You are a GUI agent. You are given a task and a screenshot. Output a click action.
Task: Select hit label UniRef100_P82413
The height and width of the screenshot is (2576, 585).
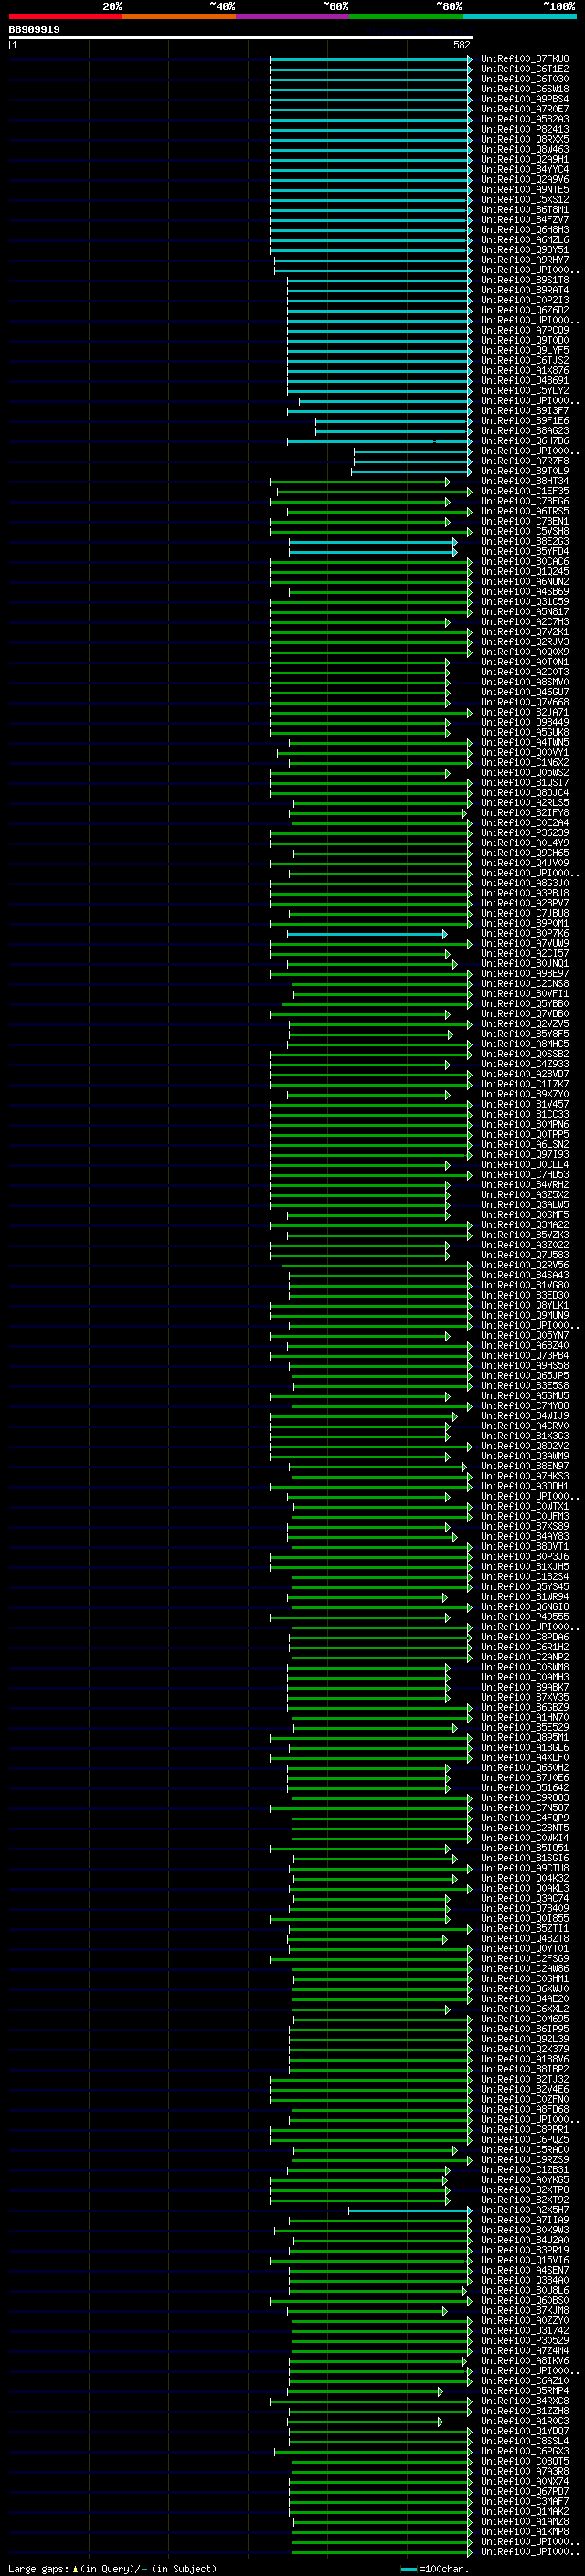[x=525, y=129]
